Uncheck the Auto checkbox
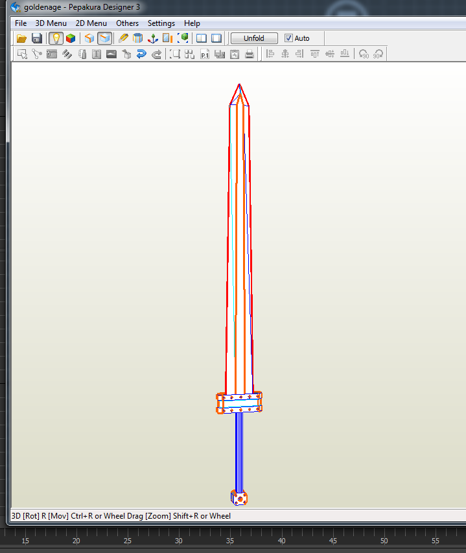 point(288,38)
